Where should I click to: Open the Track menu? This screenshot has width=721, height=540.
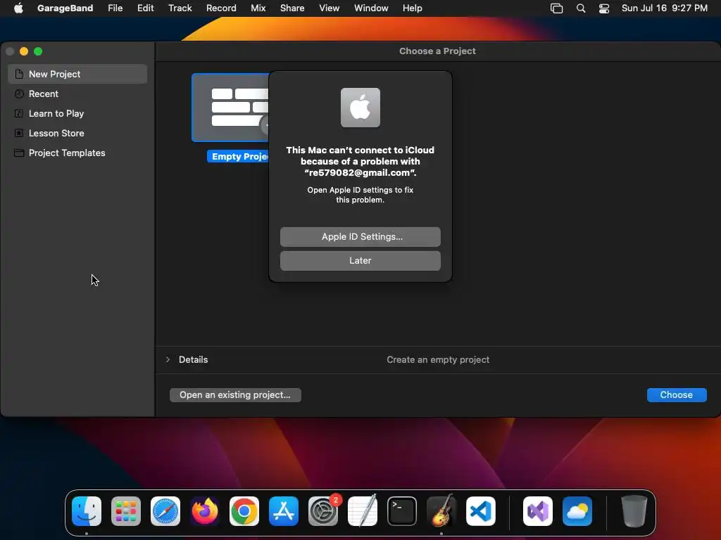(180, 8)
